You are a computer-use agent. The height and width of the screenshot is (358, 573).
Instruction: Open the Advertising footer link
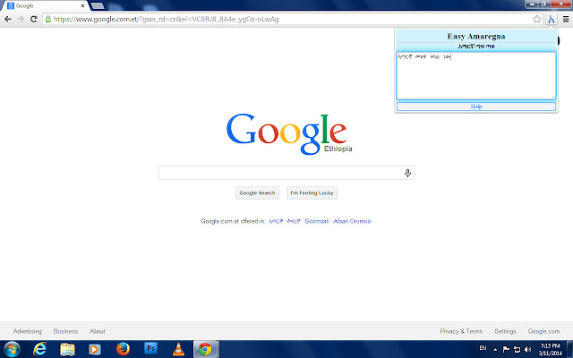point(28,331)
